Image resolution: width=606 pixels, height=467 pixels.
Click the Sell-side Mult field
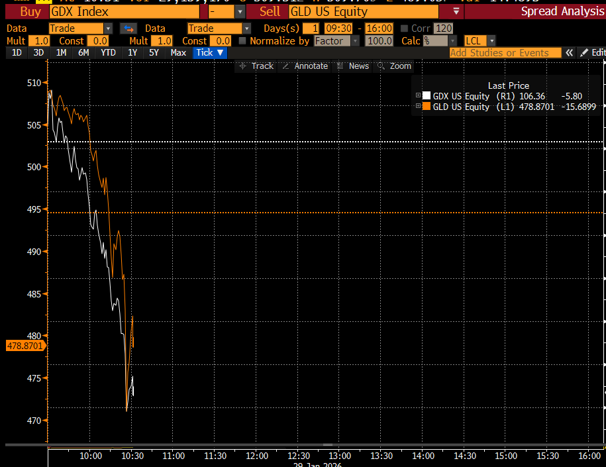(162, 41)
